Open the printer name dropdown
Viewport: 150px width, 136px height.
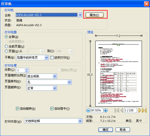(x=80, y=15)
